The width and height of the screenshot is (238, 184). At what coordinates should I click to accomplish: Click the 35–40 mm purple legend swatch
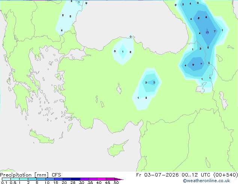pos(93,179)
